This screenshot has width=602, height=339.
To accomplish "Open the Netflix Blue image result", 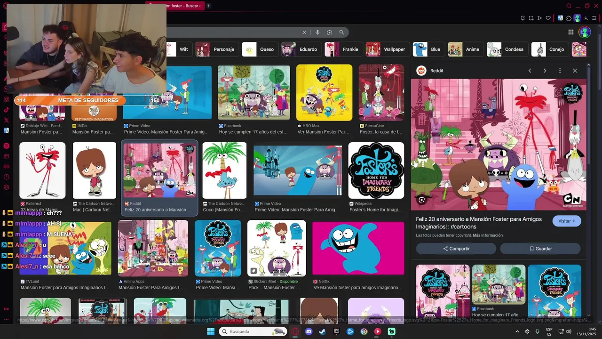I will click(358, 248).
